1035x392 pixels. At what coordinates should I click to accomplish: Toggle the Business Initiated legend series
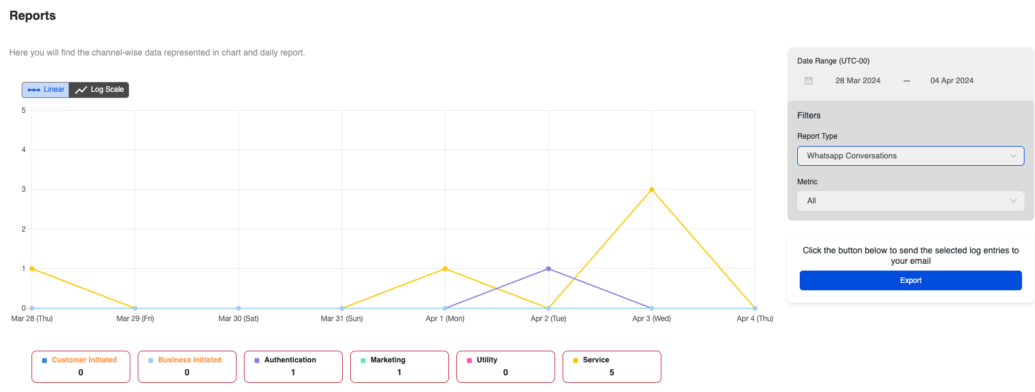187,367
